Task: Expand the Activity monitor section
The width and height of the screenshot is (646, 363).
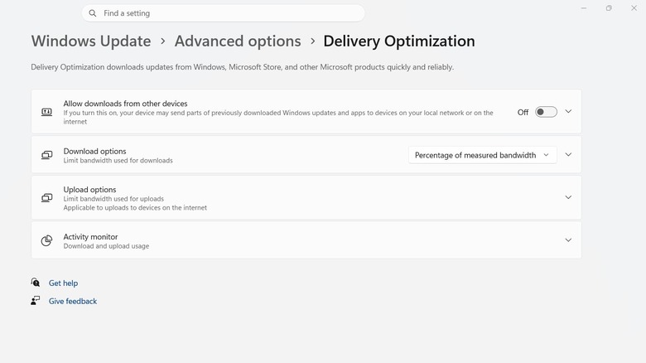Action: (x=568, y=240)
